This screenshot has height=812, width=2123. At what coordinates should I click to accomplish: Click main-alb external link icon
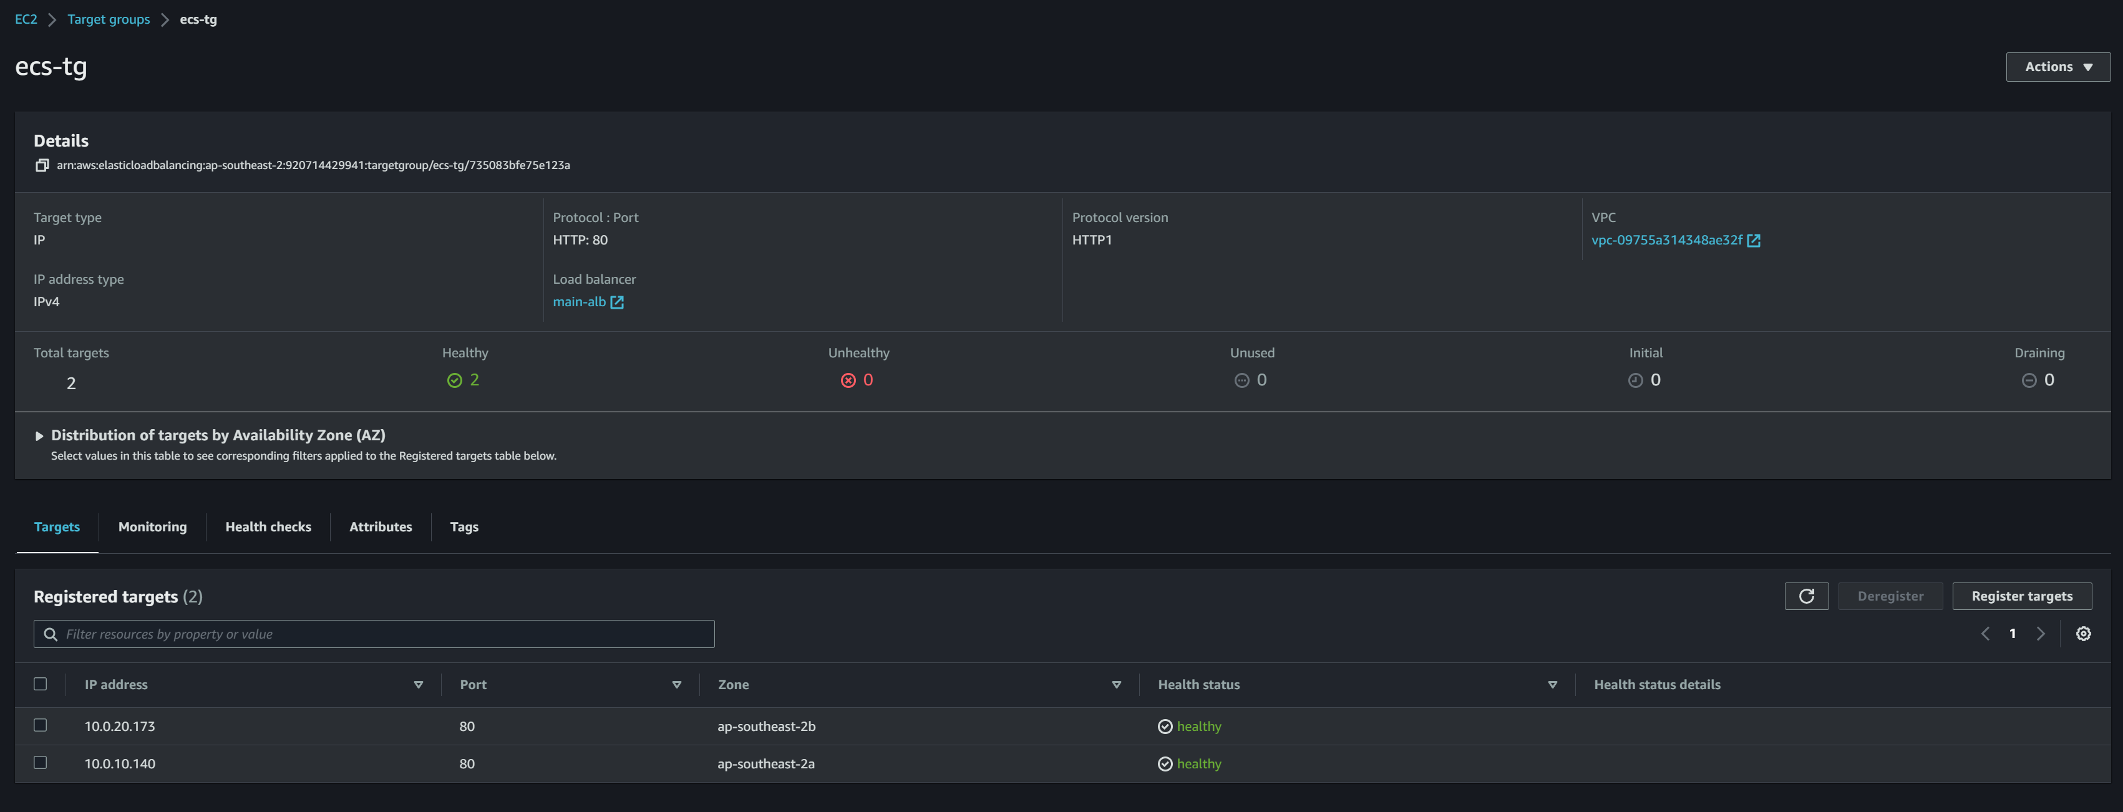pos(616,302)
